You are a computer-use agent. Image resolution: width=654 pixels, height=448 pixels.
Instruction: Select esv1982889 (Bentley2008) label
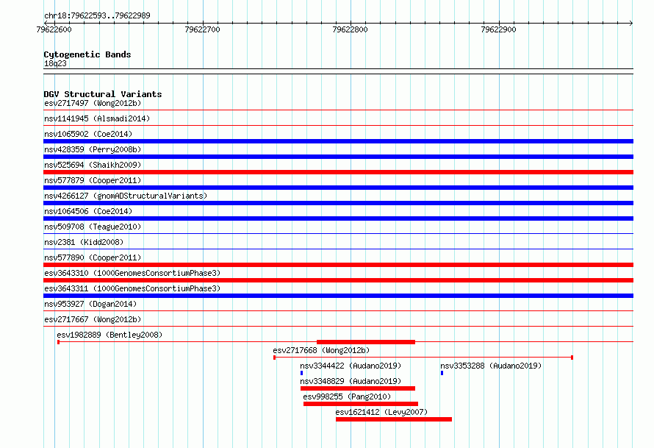[109, 335]
